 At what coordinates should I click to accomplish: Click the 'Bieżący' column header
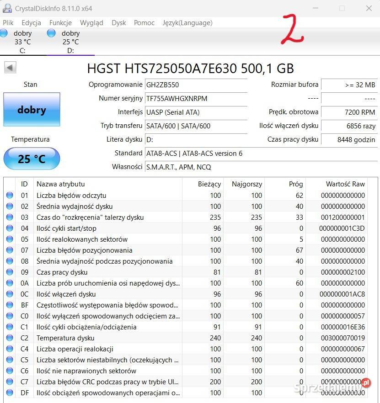click(x=203, y=184)
